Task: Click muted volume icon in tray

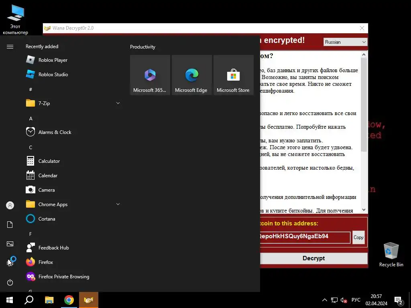Action: click(x=344, y=300)
